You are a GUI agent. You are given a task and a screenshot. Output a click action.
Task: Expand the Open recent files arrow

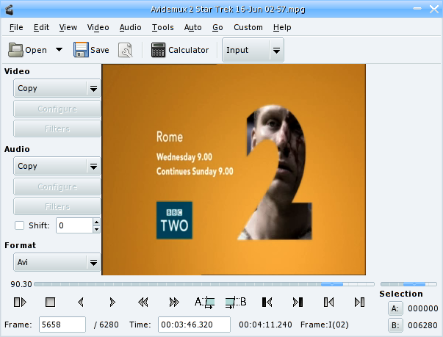click(x=59, y=50)
